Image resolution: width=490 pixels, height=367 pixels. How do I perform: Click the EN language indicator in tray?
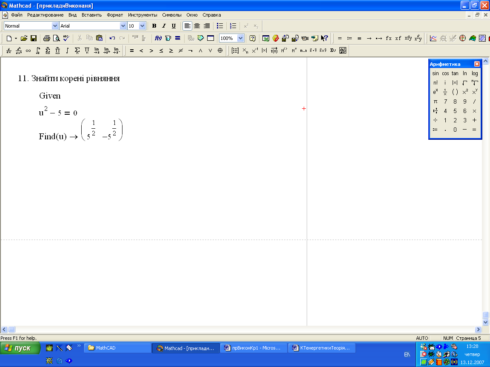pyautogui.click(x=407, y=355)
